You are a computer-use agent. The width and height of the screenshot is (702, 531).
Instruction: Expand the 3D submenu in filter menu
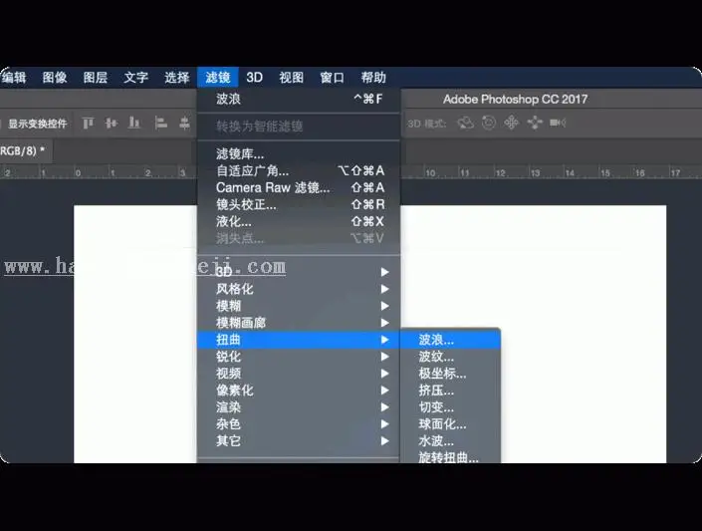pyautogui.click(x=299, y=272)
